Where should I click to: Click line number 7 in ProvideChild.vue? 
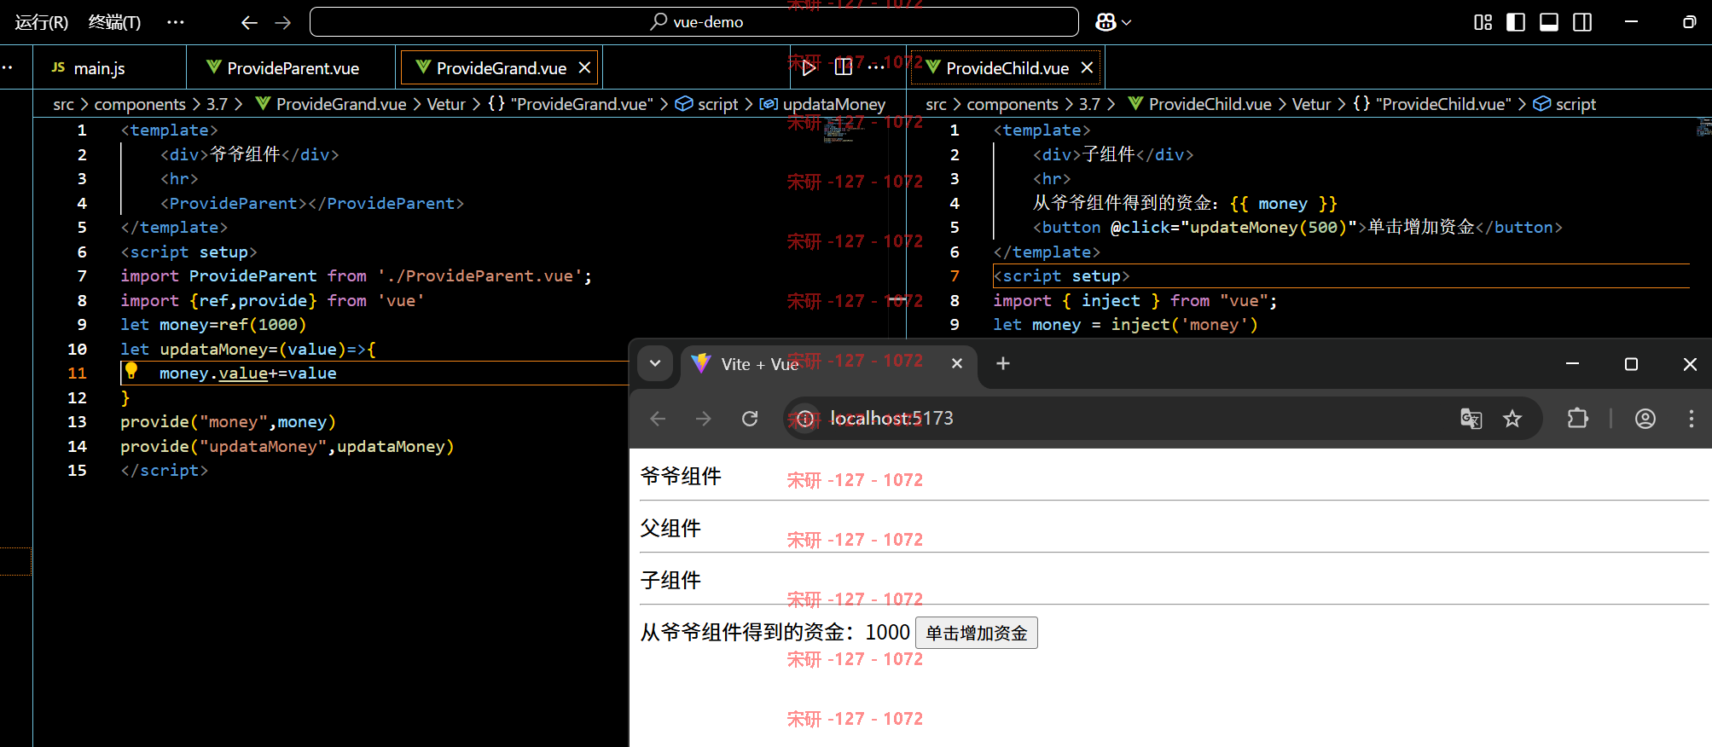click(955, 276)
